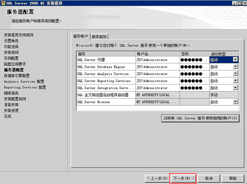Click password field for SQL Server 代理
Viewport: 247px width, 184px height.
click(x=195, y=60)
